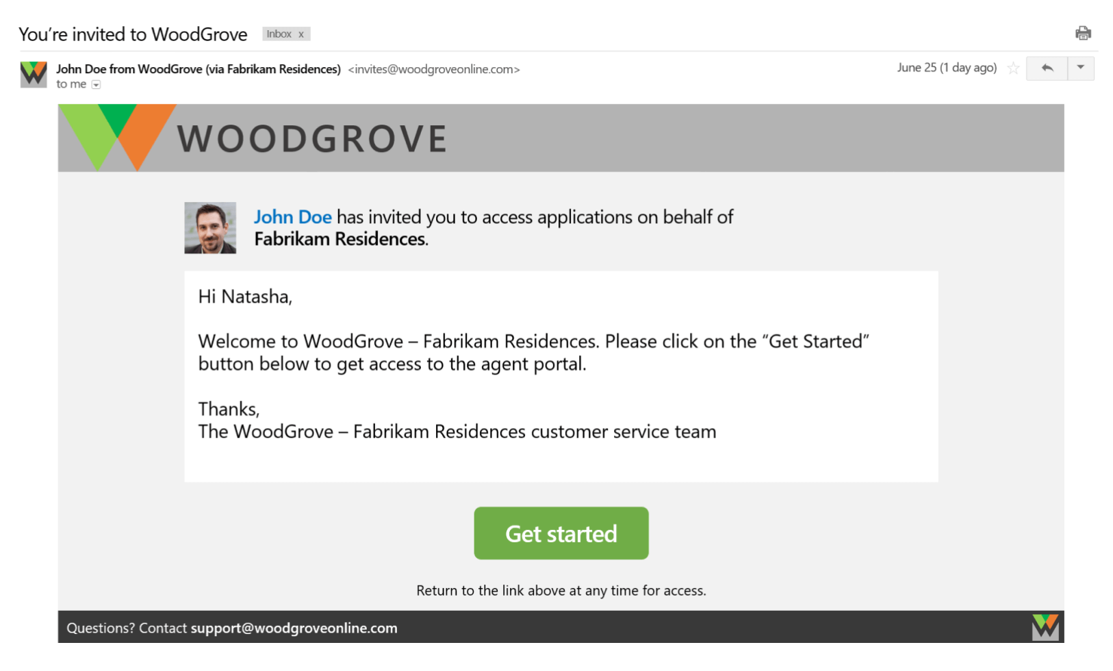Click the WOODGROVE header wordmark

[311, 138]
